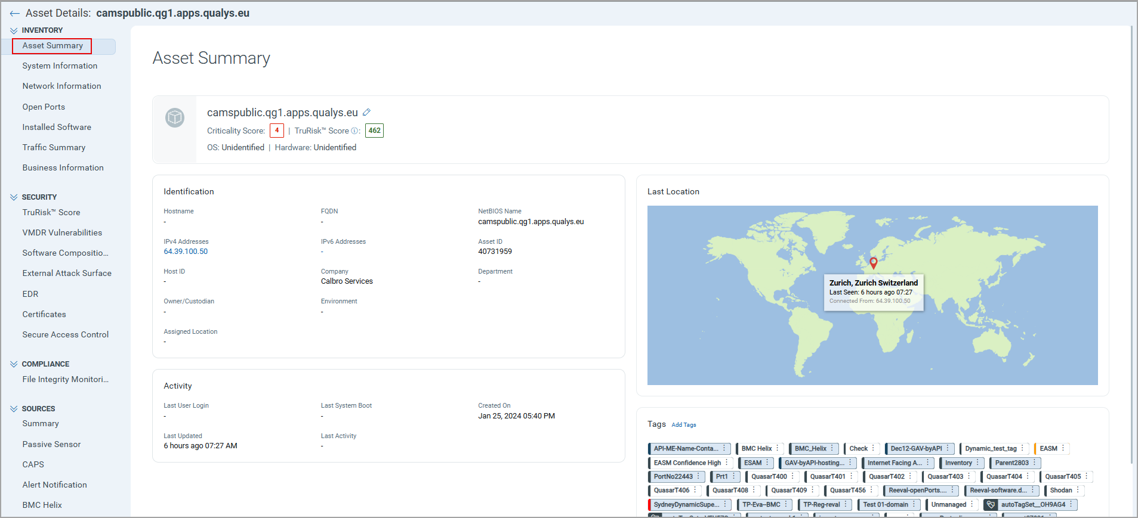The width and height of the screenshot is (1138, 518).
Task: Open External Attack Surface
Action: [67, 273]
